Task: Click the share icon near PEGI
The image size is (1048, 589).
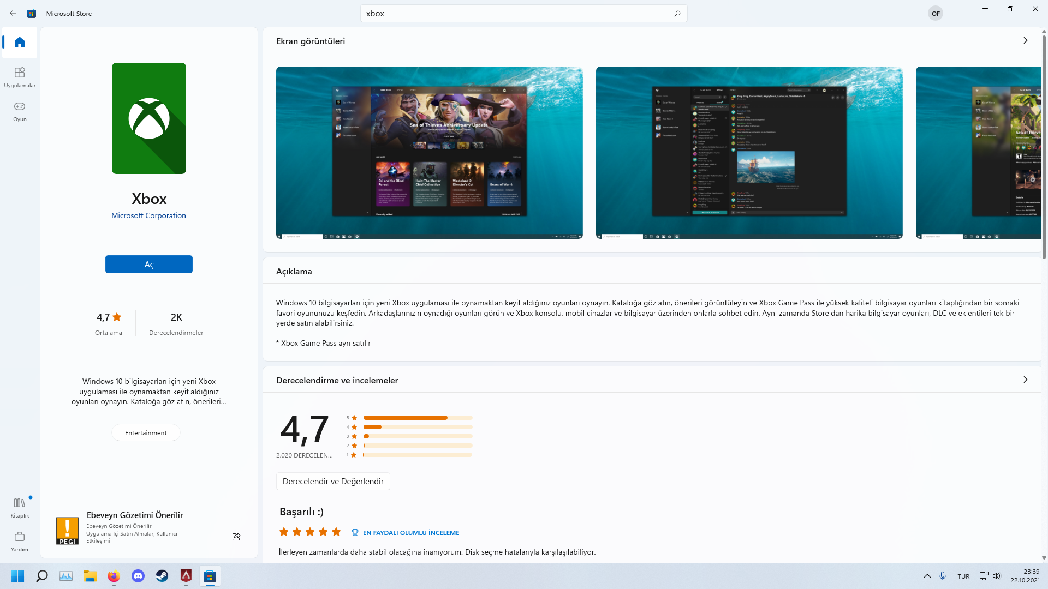Action: (x=236, y=537)
